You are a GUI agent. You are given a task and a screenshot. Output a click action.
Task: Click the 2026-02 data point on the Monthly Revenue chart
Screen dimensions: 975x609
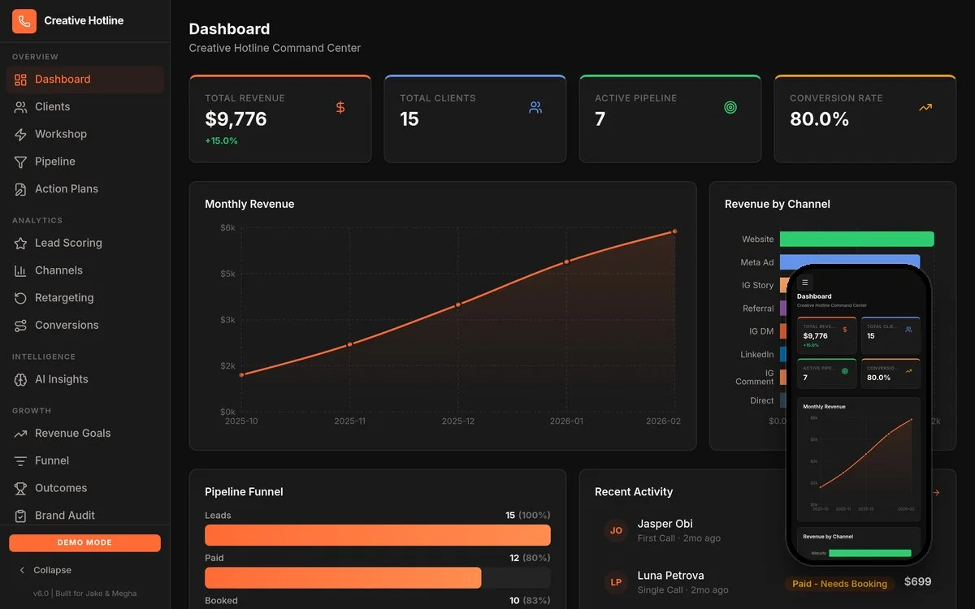pyautogui.click(x=674, y=231)
